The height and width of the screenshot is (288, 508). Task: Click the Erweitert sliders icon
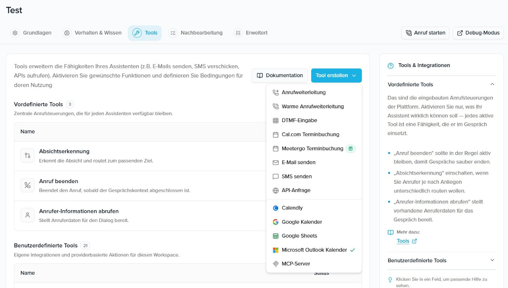tap(238, 33)
